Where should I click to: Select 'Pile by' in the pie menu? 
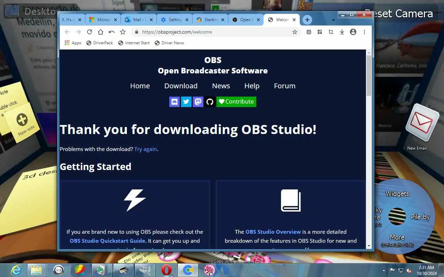420,217
